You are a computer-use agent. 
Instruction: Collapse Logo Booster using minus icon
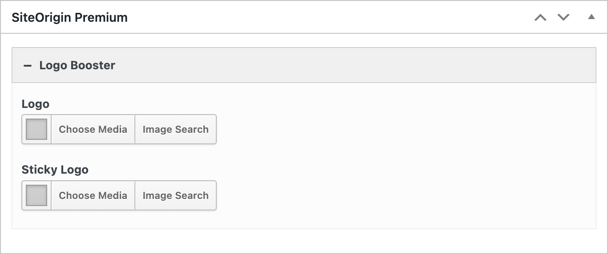pos(28,66)
